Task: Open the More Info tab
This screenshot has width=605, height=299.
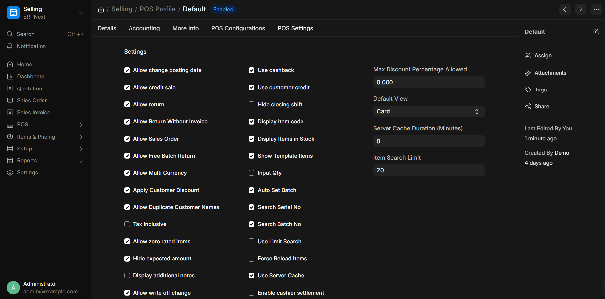Action: [x=185, y=28]
